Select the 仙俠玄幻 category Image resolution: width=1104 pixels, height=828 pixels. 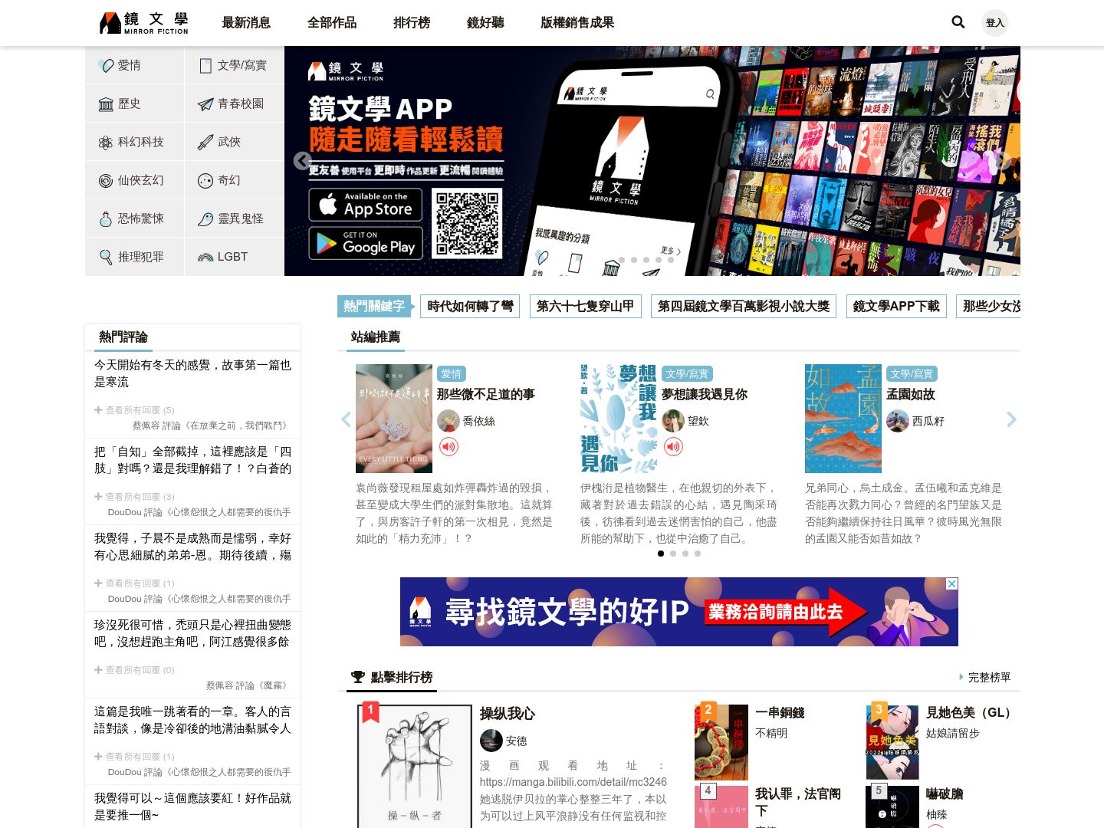tap(135, 180)
